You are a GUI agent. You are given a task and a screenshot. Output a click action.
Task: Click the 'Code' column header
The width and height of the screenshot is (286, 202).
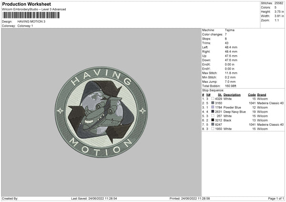(252, 95)
